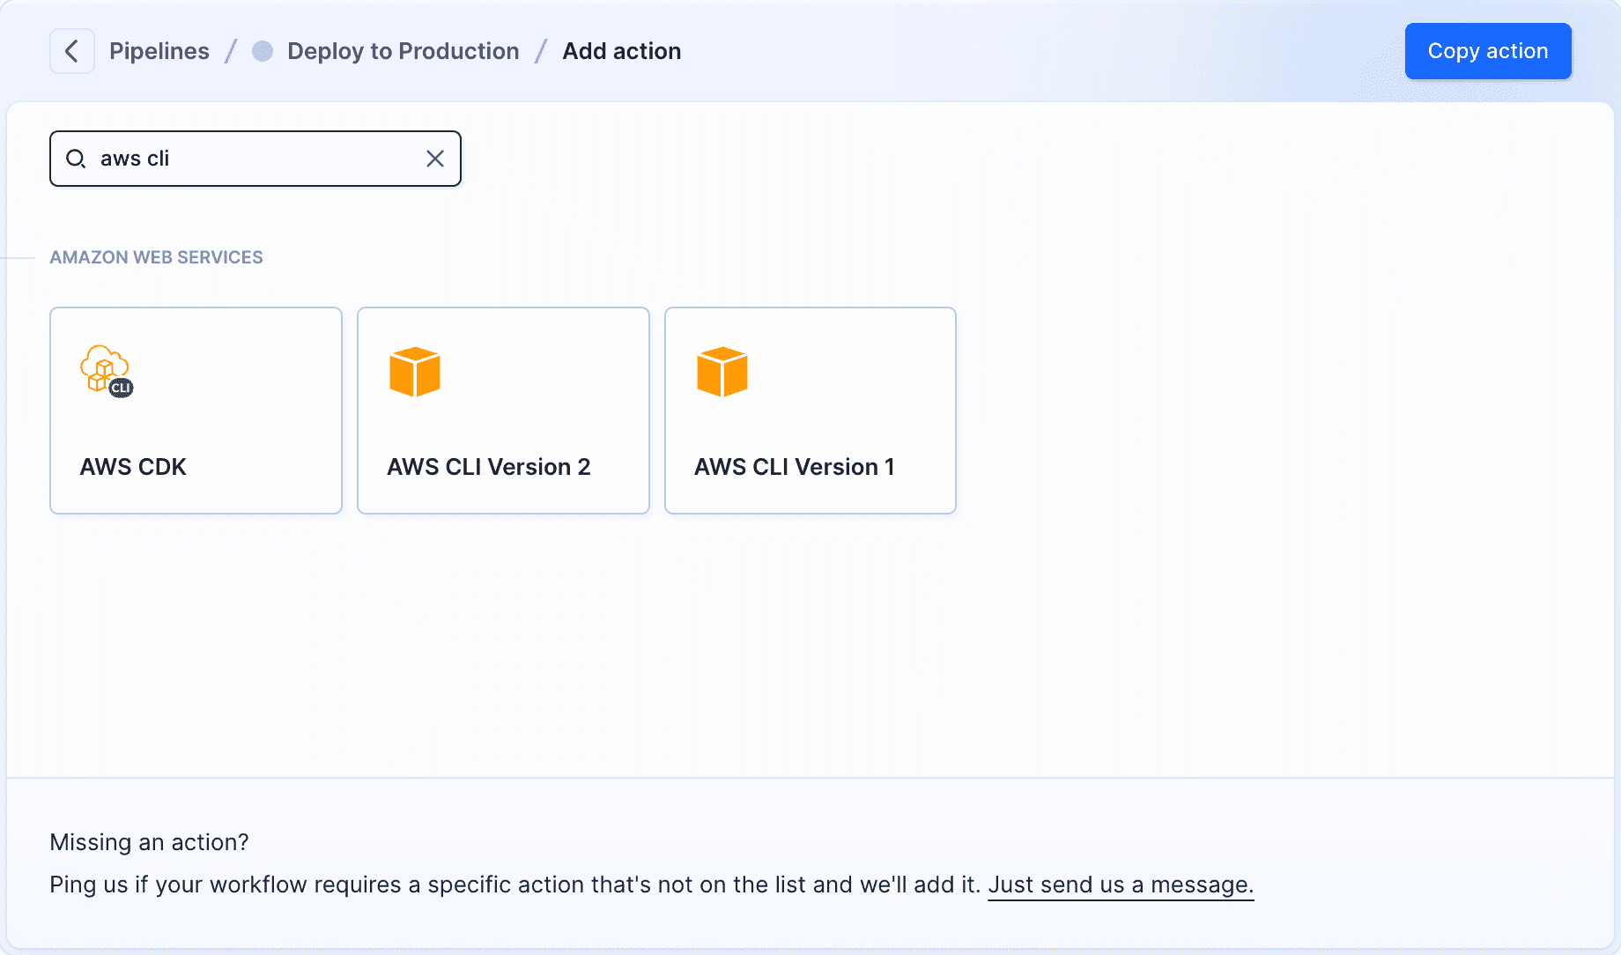Open the Pipelines breadcrumb
This screenshot has height=955, width=1621.
[159, 51]
